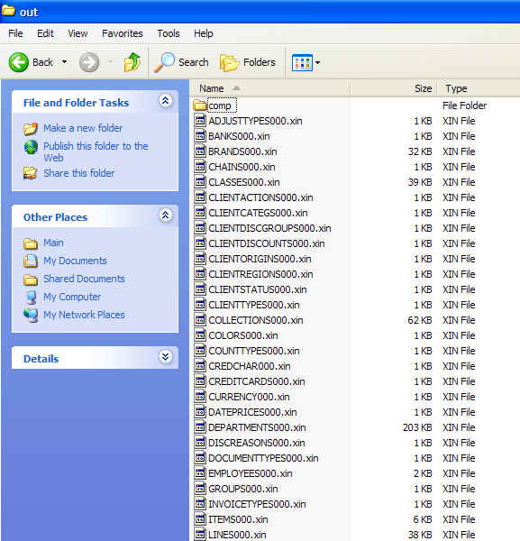Viewport: 520px width, 541px height.
Task: Click the green Back arrow icon
Action: tap(19, 62)
